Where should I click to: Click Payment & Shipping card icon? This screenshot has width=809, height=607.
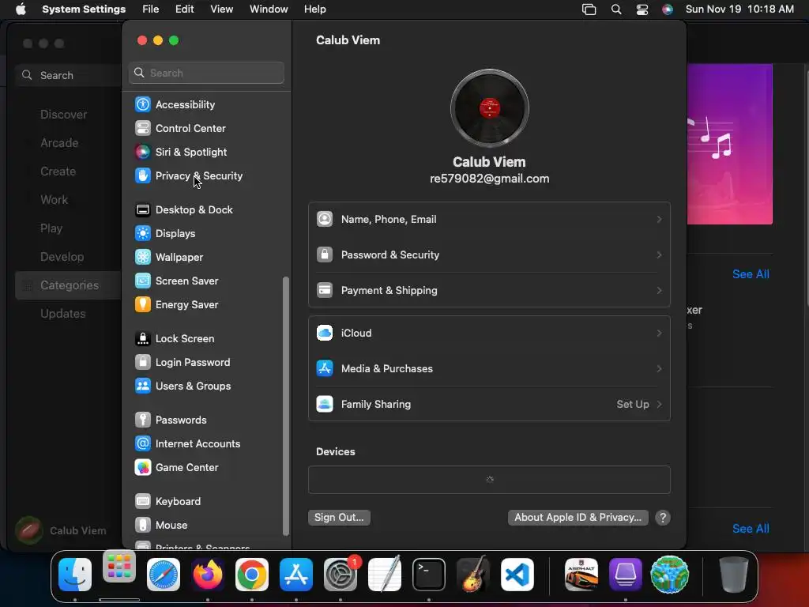pyautogui.click(x=325, y=290)
